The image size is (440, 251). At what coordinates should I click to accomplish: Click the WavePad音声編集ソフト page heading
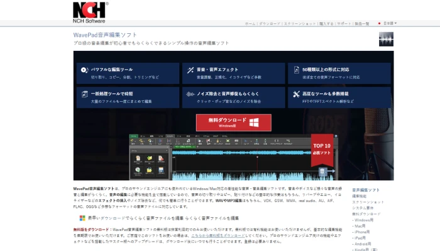pos(105,35)
